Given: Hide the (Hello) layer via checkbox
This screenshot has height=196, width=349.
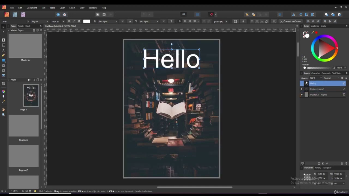Looking at the screenshot, I should tap(344, 83).
